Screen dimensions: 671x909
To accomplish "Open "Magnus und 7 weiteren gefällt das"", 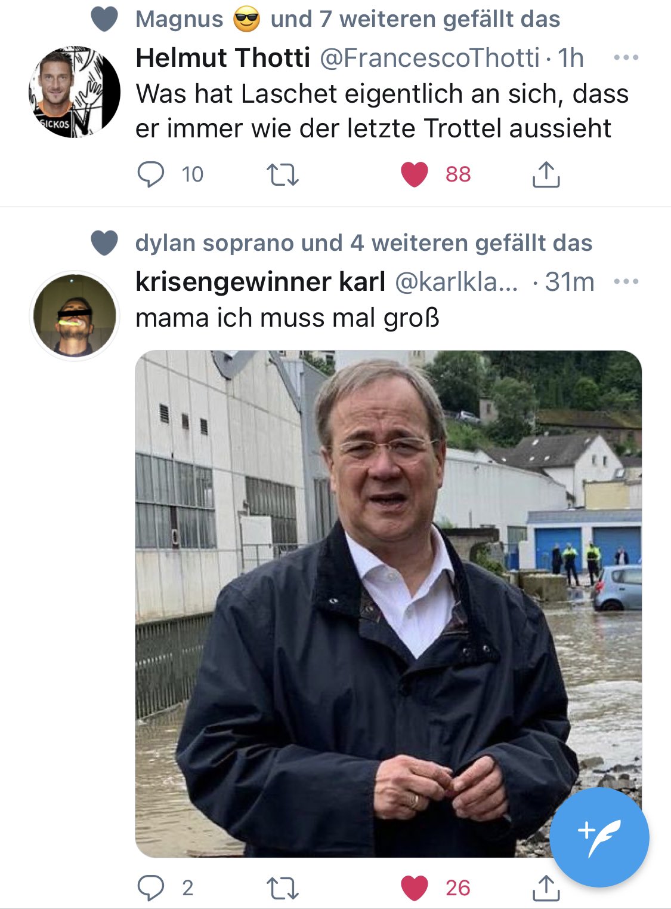I will 348,19.
